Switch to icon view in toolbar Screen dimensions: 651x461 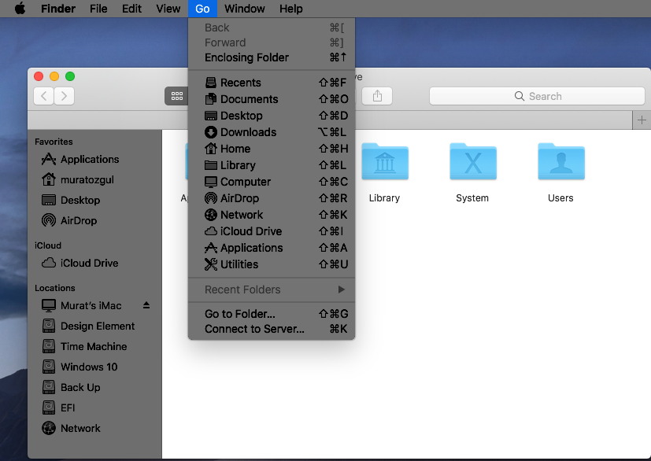tap(177, 96)
